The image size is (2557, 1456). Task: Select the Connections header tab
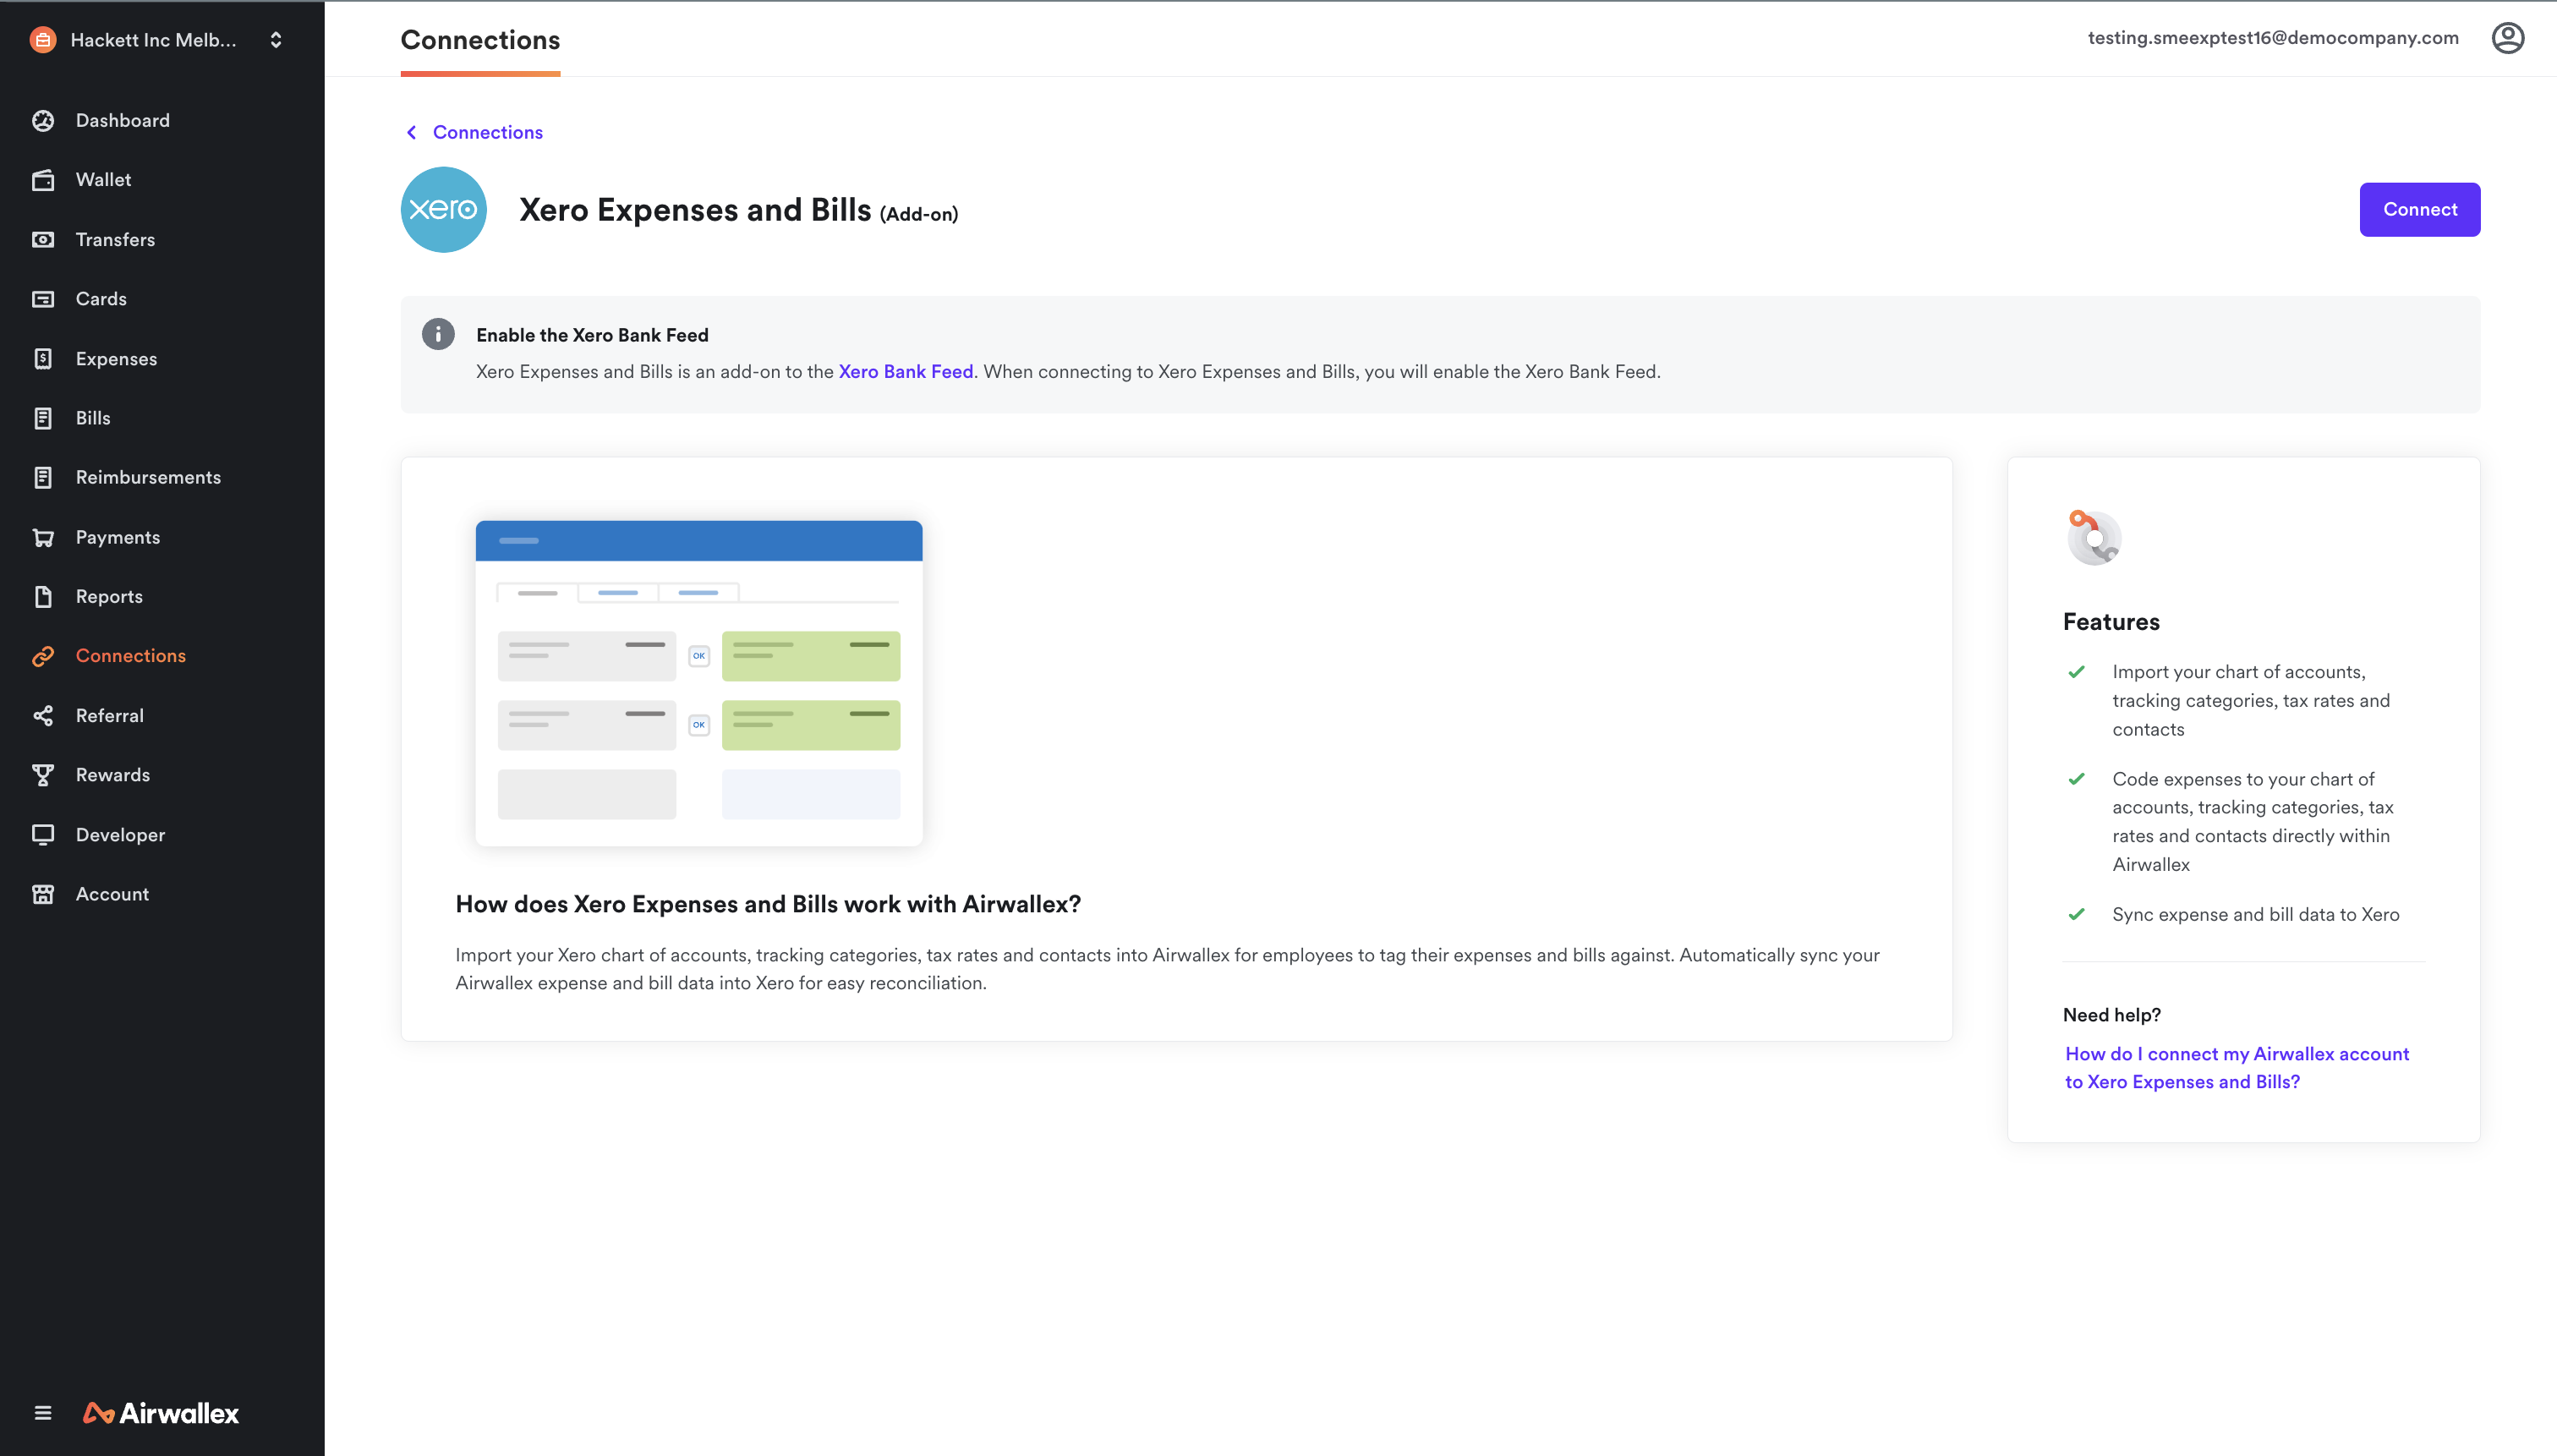click(480, 40)
